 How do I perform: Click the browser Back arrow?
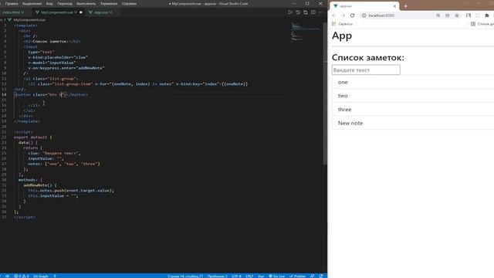(x=334, y=15)
